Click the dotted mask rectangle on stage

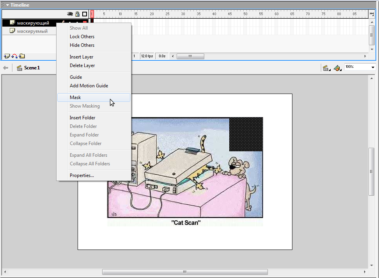click(246, 134)
